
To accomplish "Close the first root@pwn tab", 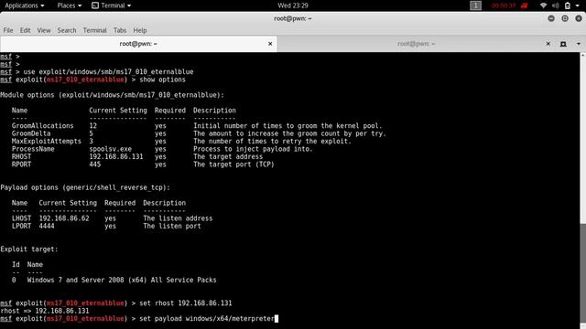I will coord(270,44).
